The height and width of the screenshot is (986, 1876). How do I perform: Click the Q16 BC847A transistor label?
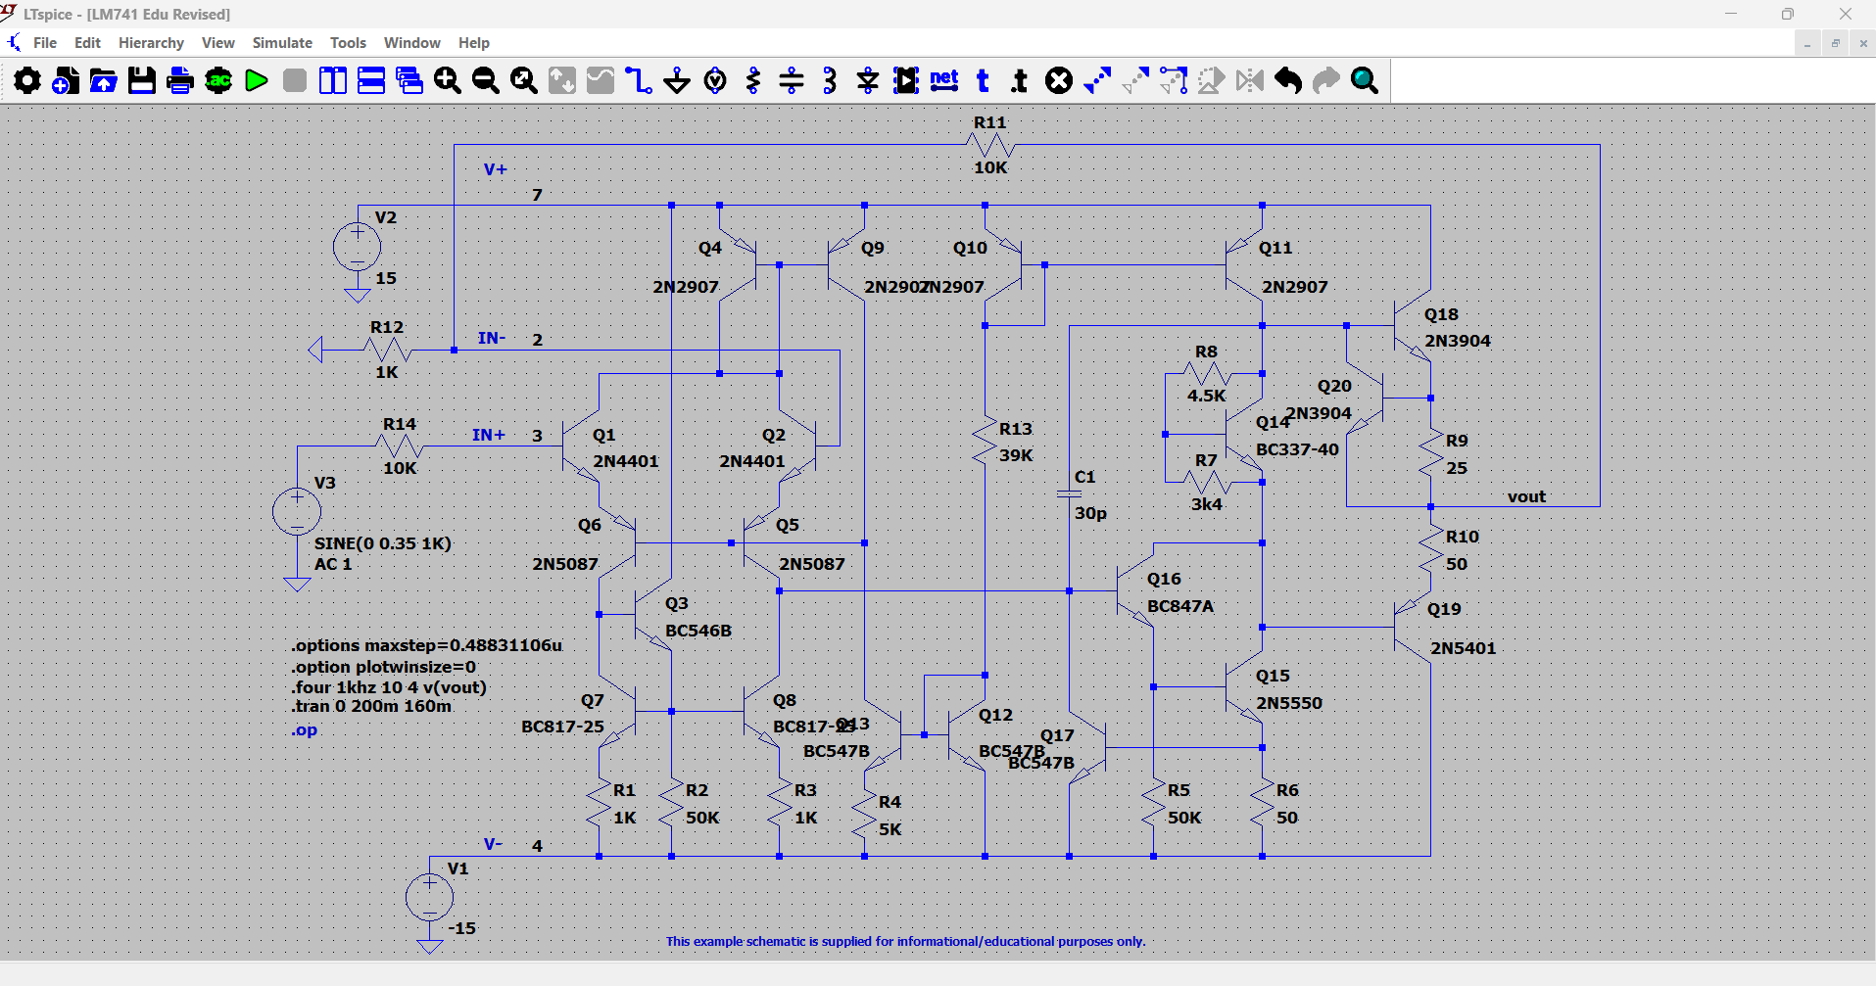tap(1164, 579)
